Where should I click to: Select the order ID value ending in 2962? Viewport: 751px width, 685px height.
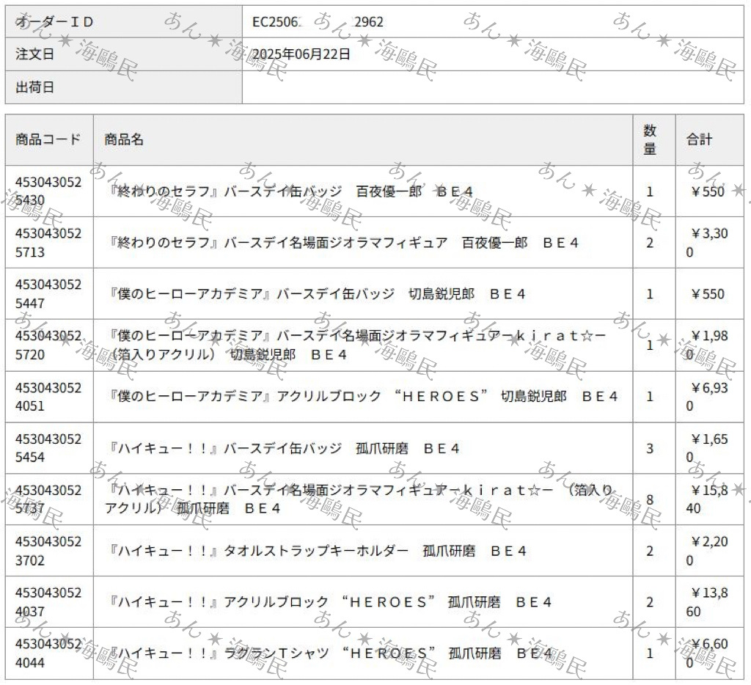point(318,22)
